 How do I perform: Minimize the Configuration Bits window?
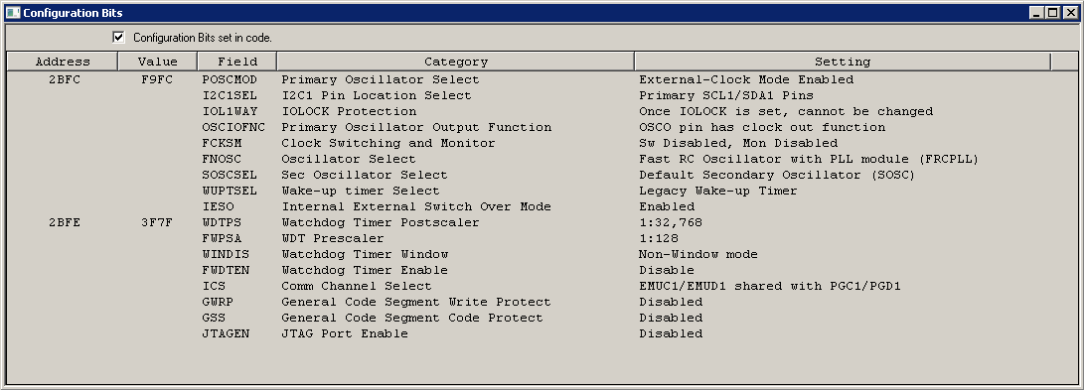(1037, 13)
